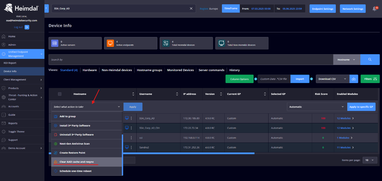
Task: Open the Items per page dropdown
Action: click(370, 160)
